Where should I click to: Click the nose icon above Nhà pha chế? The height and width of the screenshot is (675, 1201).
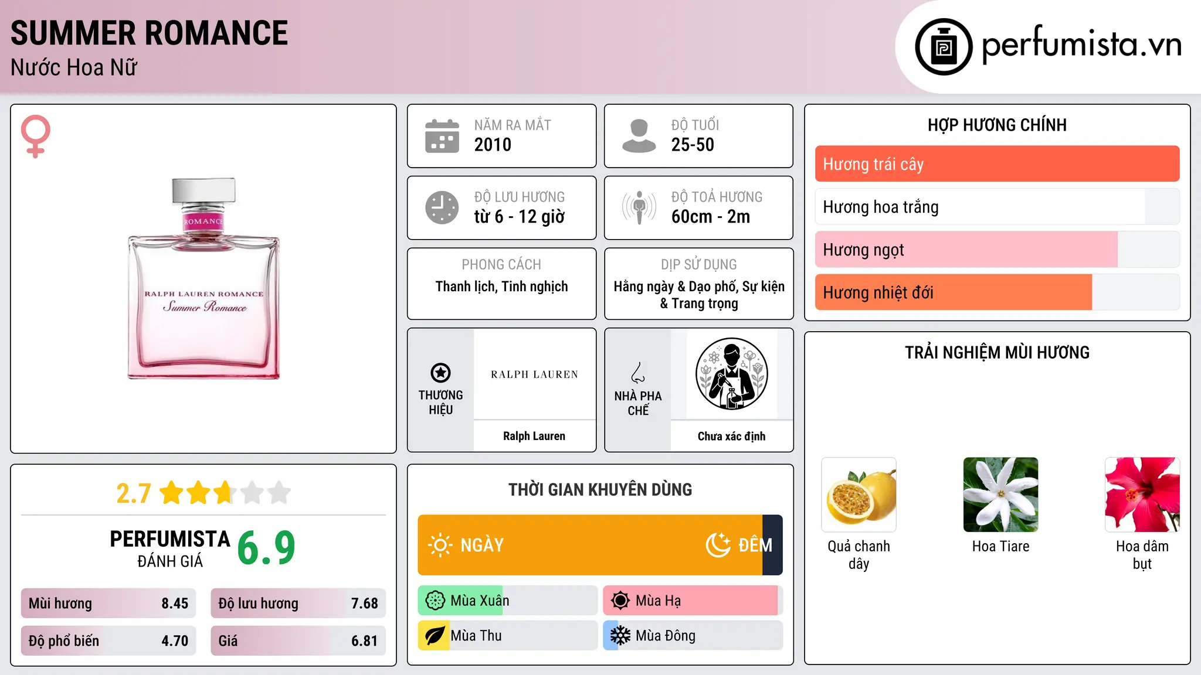coord(638,373)
